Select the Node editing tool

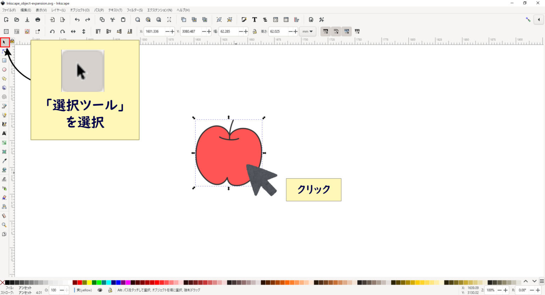pyautogui.click(x=4, y=51)
